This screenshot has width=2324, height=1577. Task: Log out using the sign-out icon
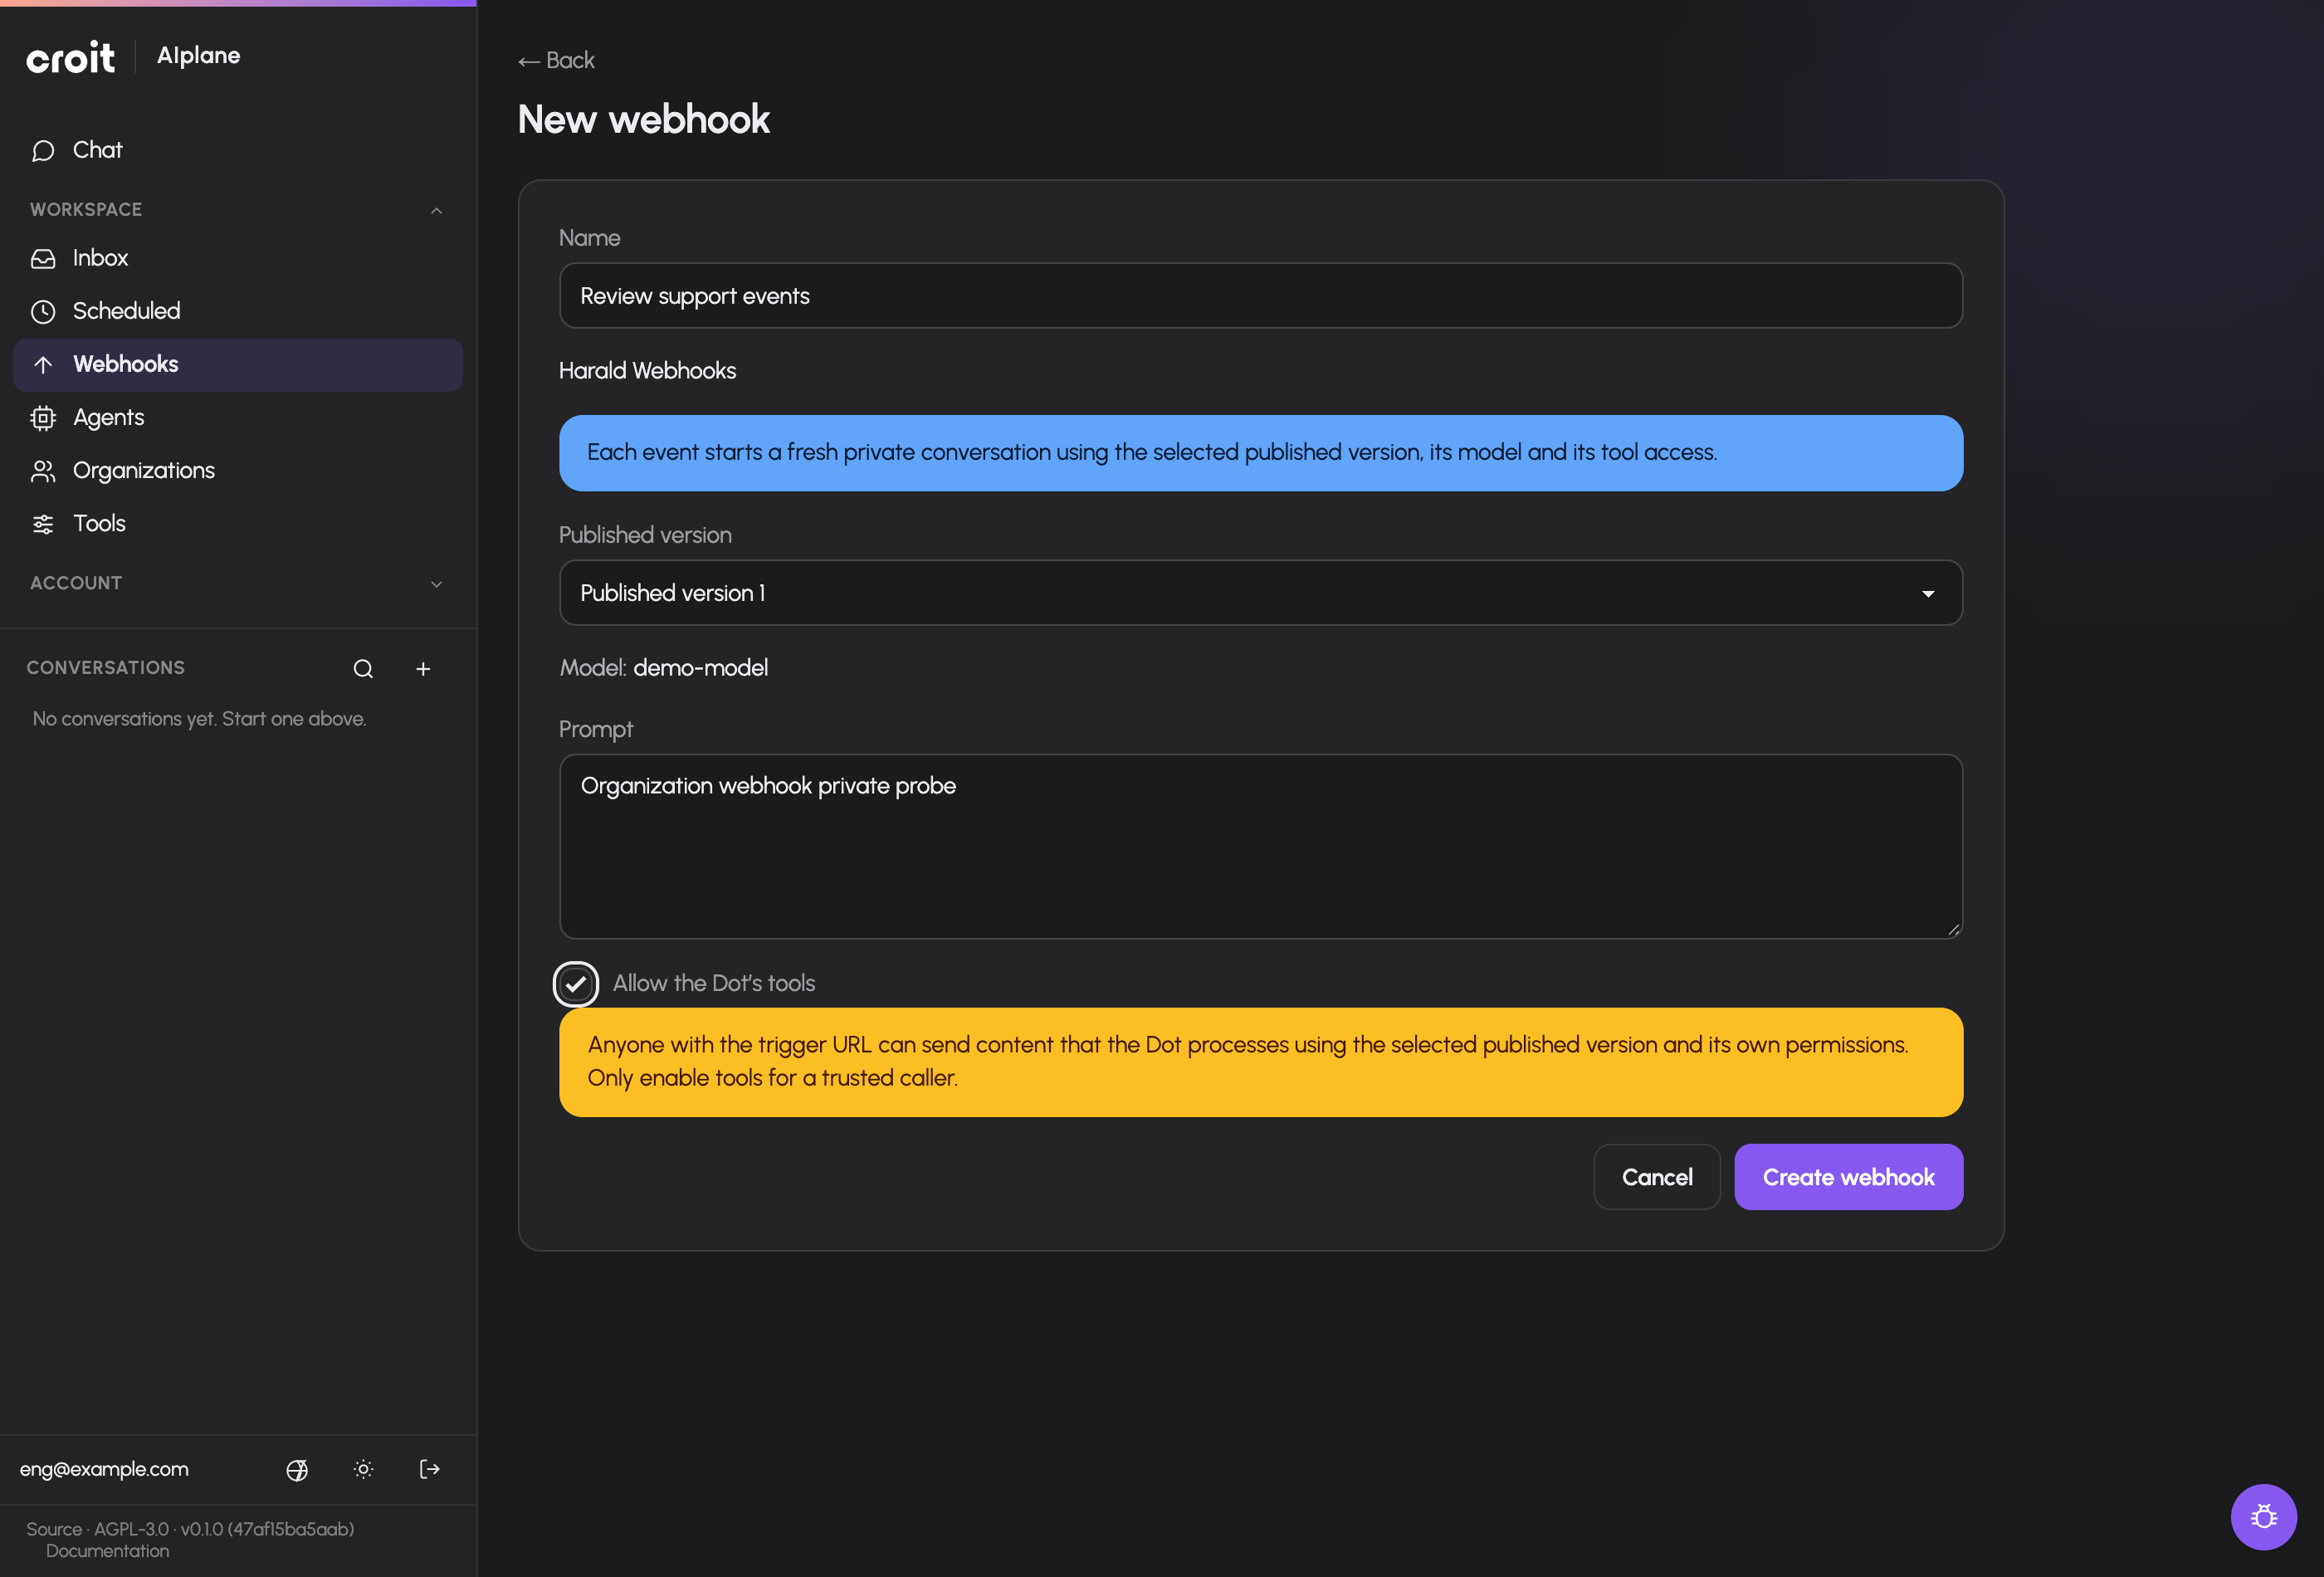pos(430,1470)
